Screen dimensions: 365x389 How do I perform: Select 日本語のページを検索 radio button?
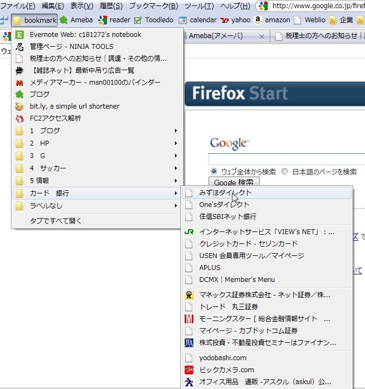click(x=285, y=171)
